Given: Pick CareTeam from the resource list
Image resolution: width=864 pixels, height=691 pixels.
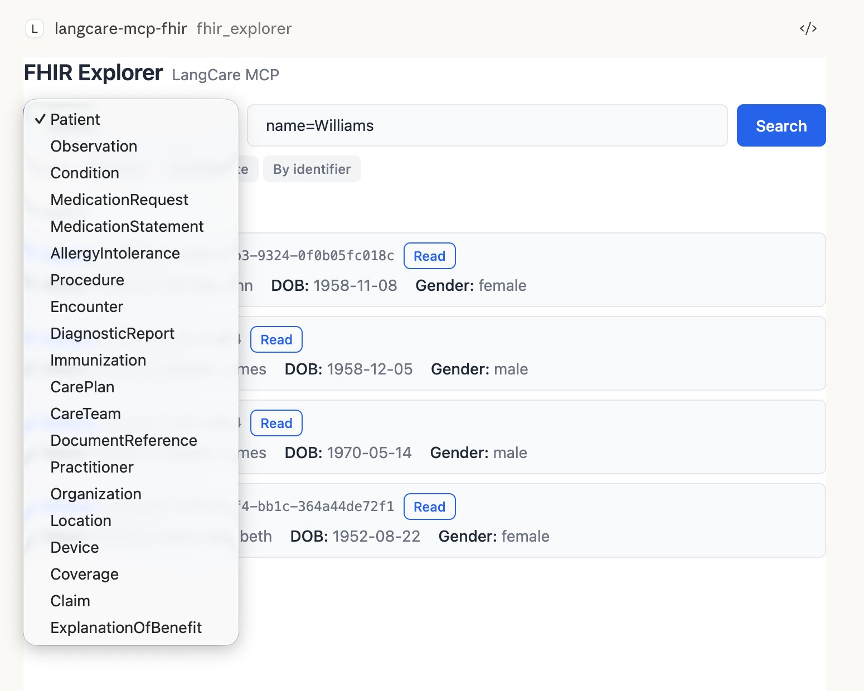Looking at the screenshot, I should (x=85, y=413).
